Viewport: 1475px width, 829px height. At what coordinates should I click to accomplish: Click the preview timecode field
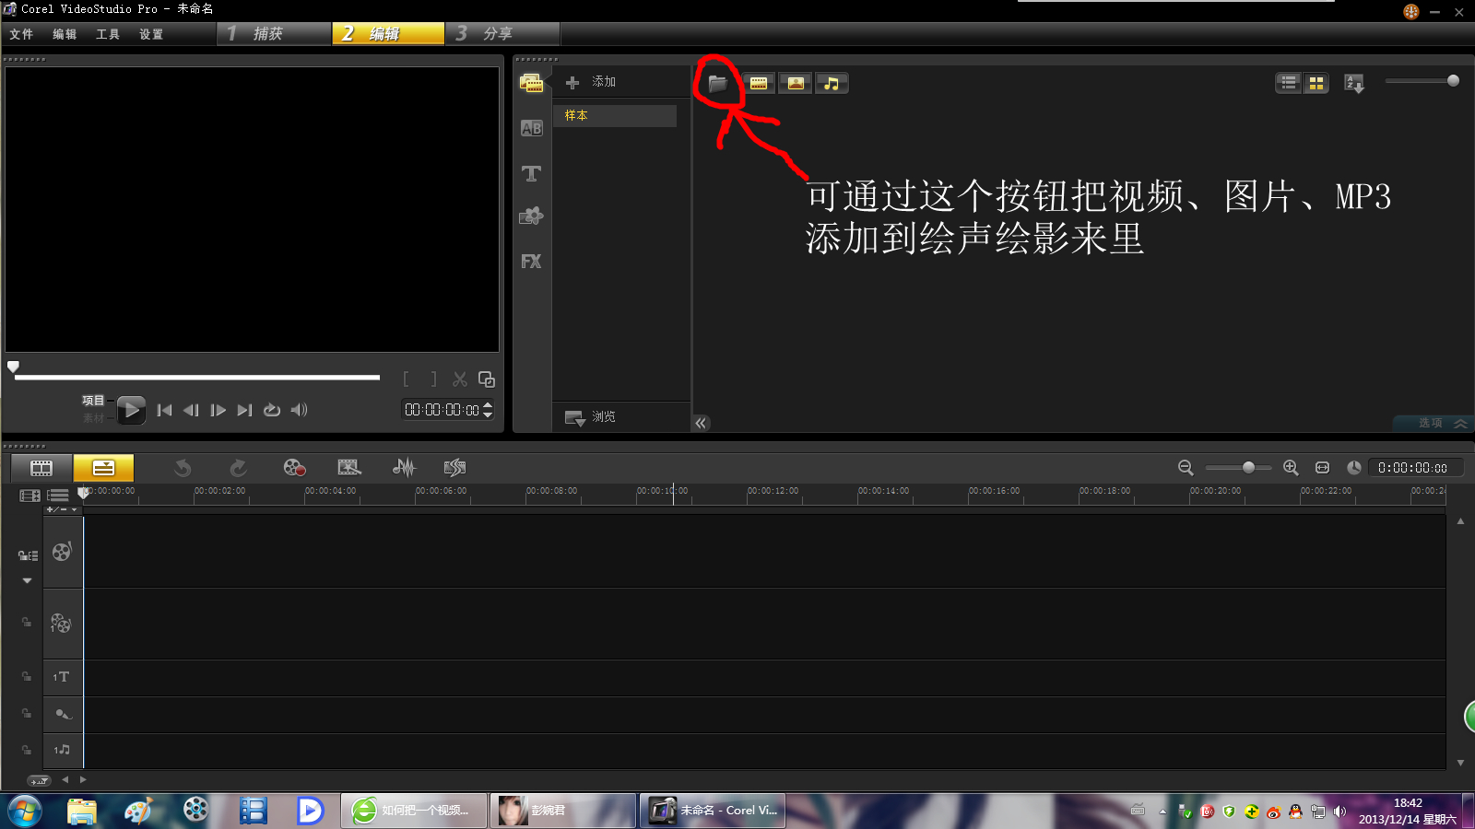[x=442, y=410]
